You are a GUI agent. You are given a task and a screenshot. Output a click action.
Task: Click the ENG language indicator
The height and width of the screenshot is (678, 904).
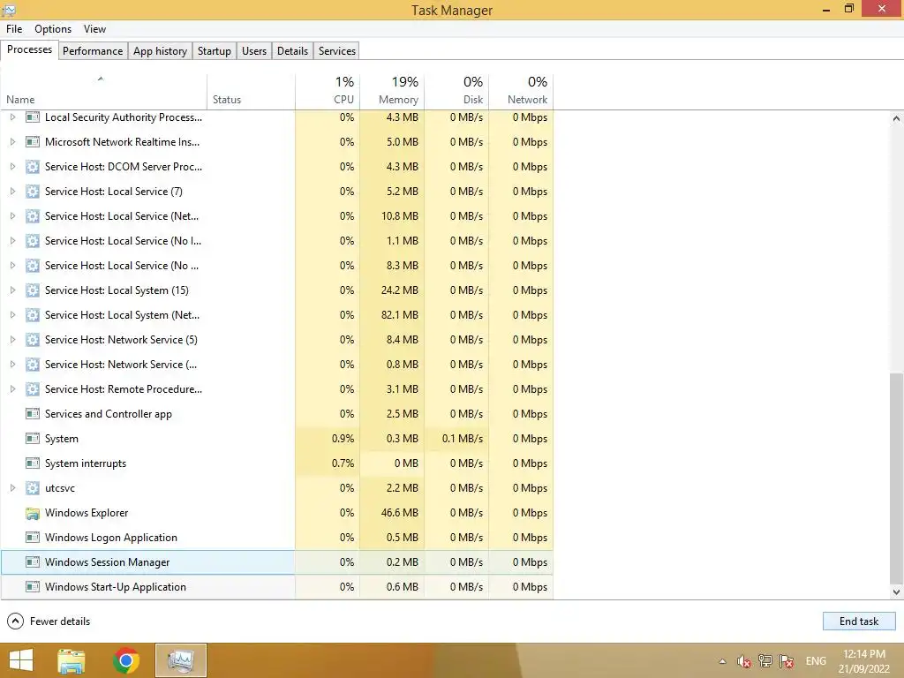click(816, 661)
